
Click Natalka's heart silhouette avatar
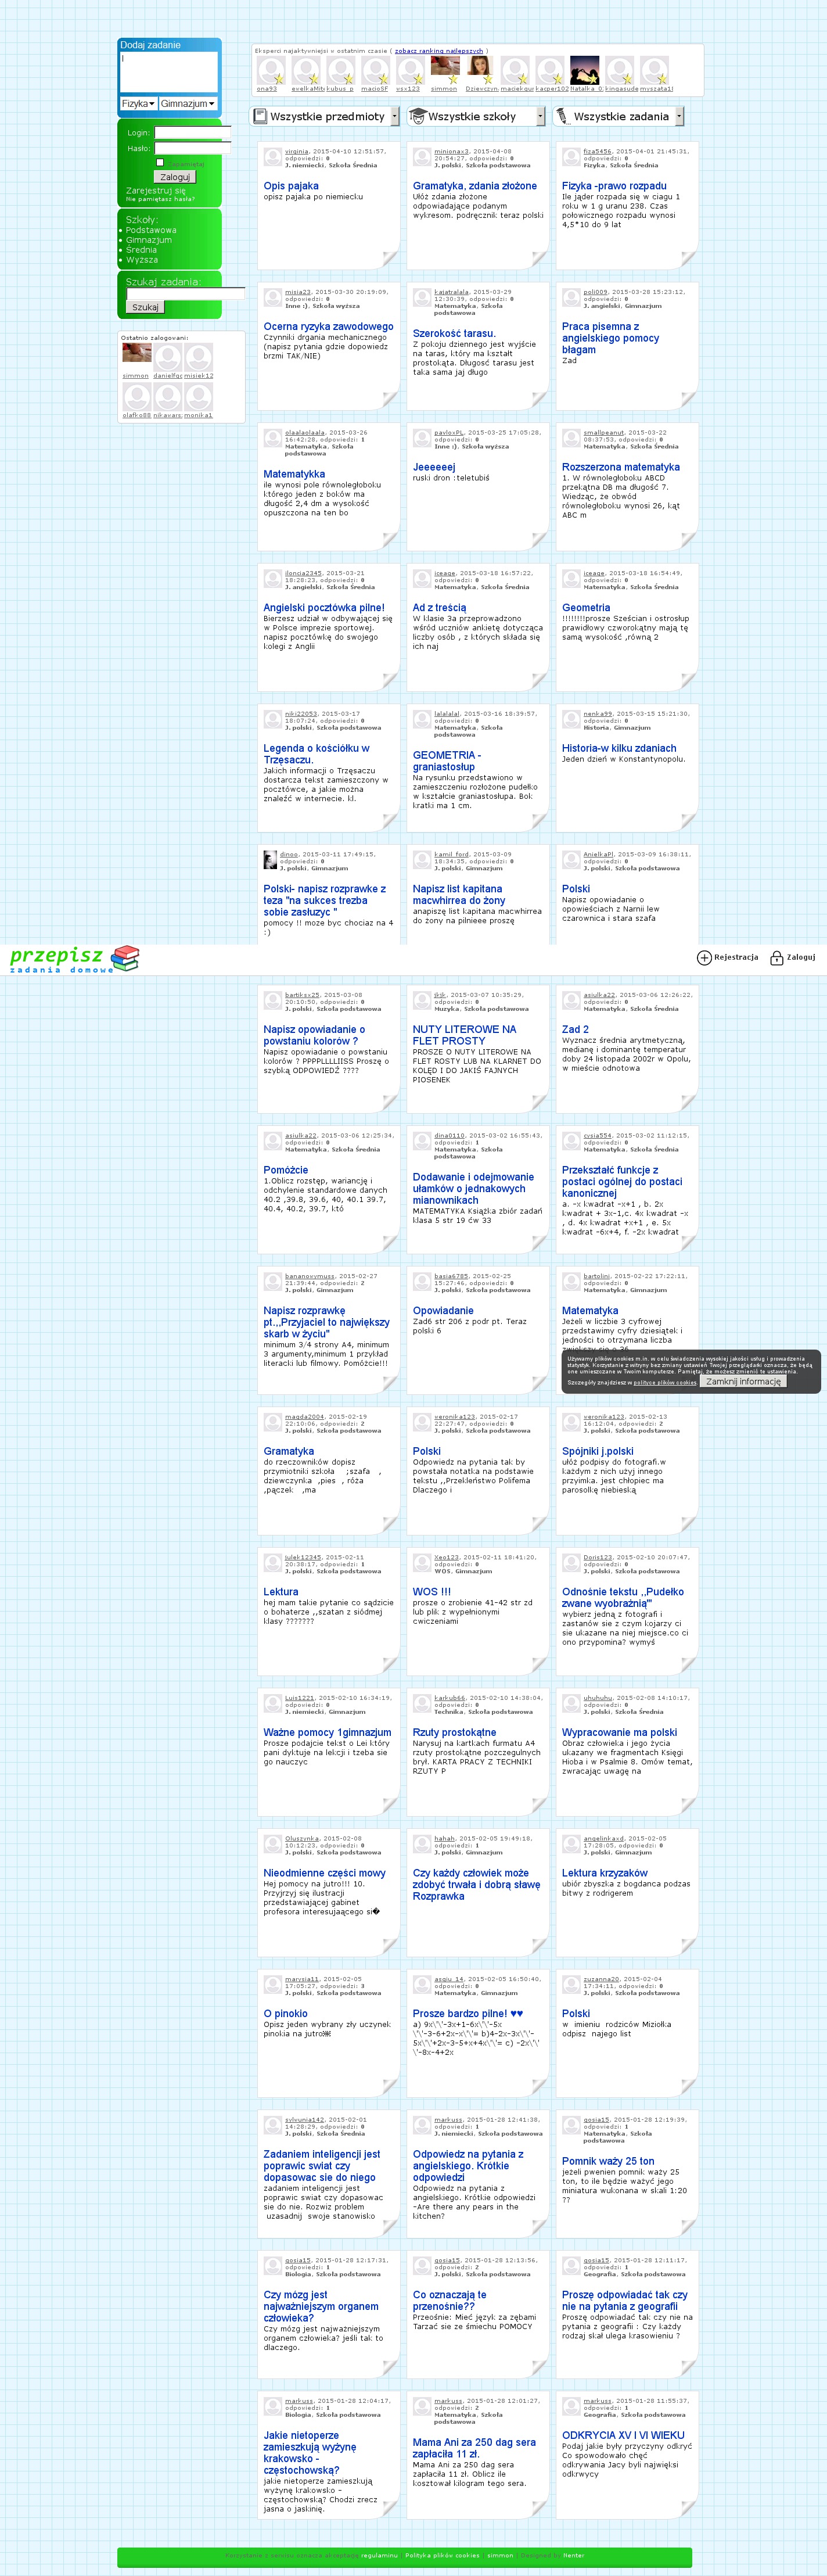tap(584, 70)
